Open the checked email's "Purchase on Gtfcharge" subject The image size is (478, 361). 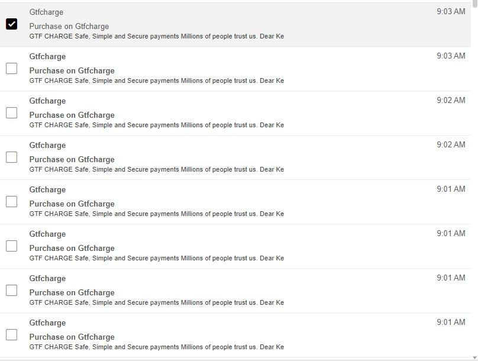pyautogui.click(x=69, y=26)
